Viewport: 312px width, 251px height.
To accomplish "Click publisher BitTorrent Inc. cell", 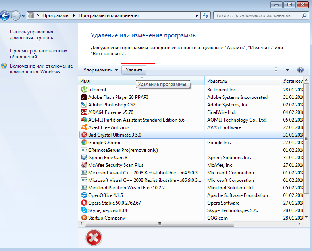I will tap(222, 90).
